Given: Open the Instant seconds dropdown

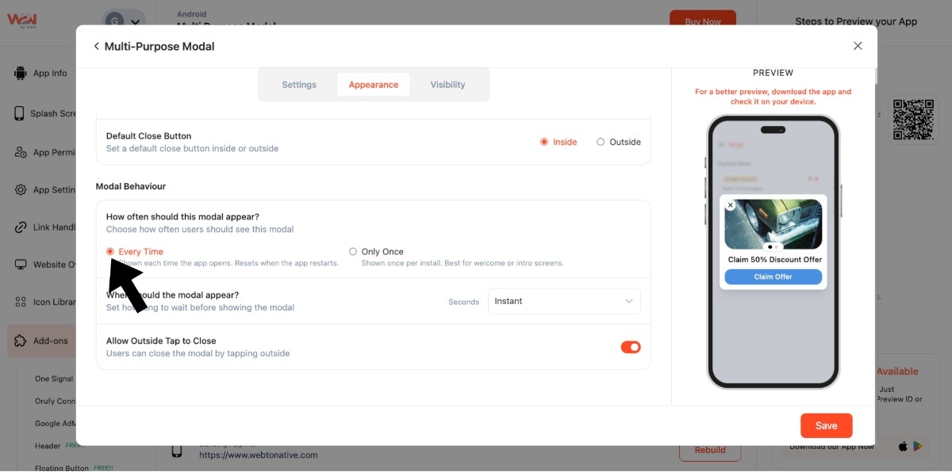Looking at the screenshot, I should pyautogui.click(x=563, y=301).
